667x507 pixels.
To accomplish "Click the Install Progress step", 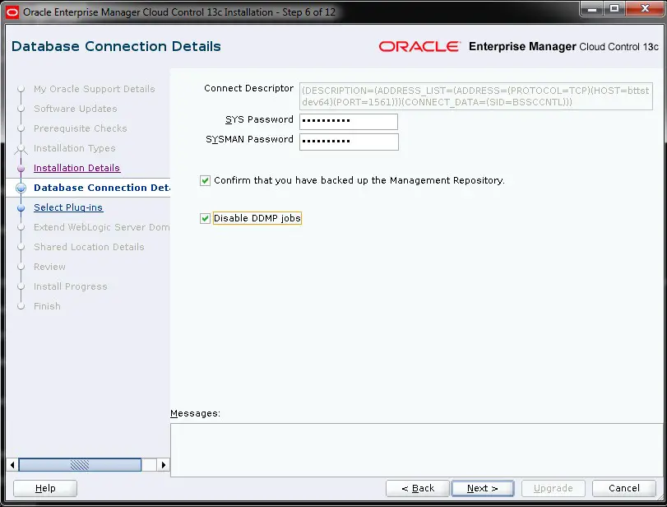I will 70,286.
